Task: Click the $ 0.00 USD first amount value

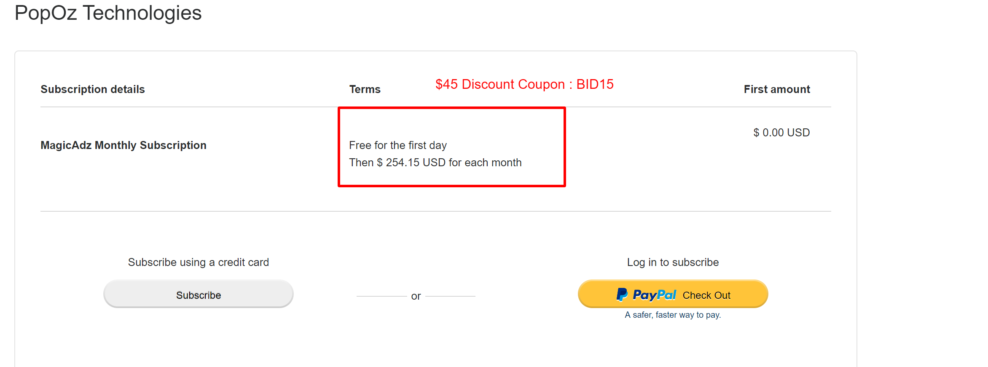Action: pyautogui.click(x=781, y=133)
